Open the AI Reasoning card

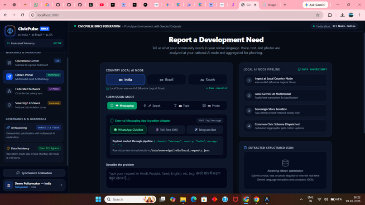point(34,132)
